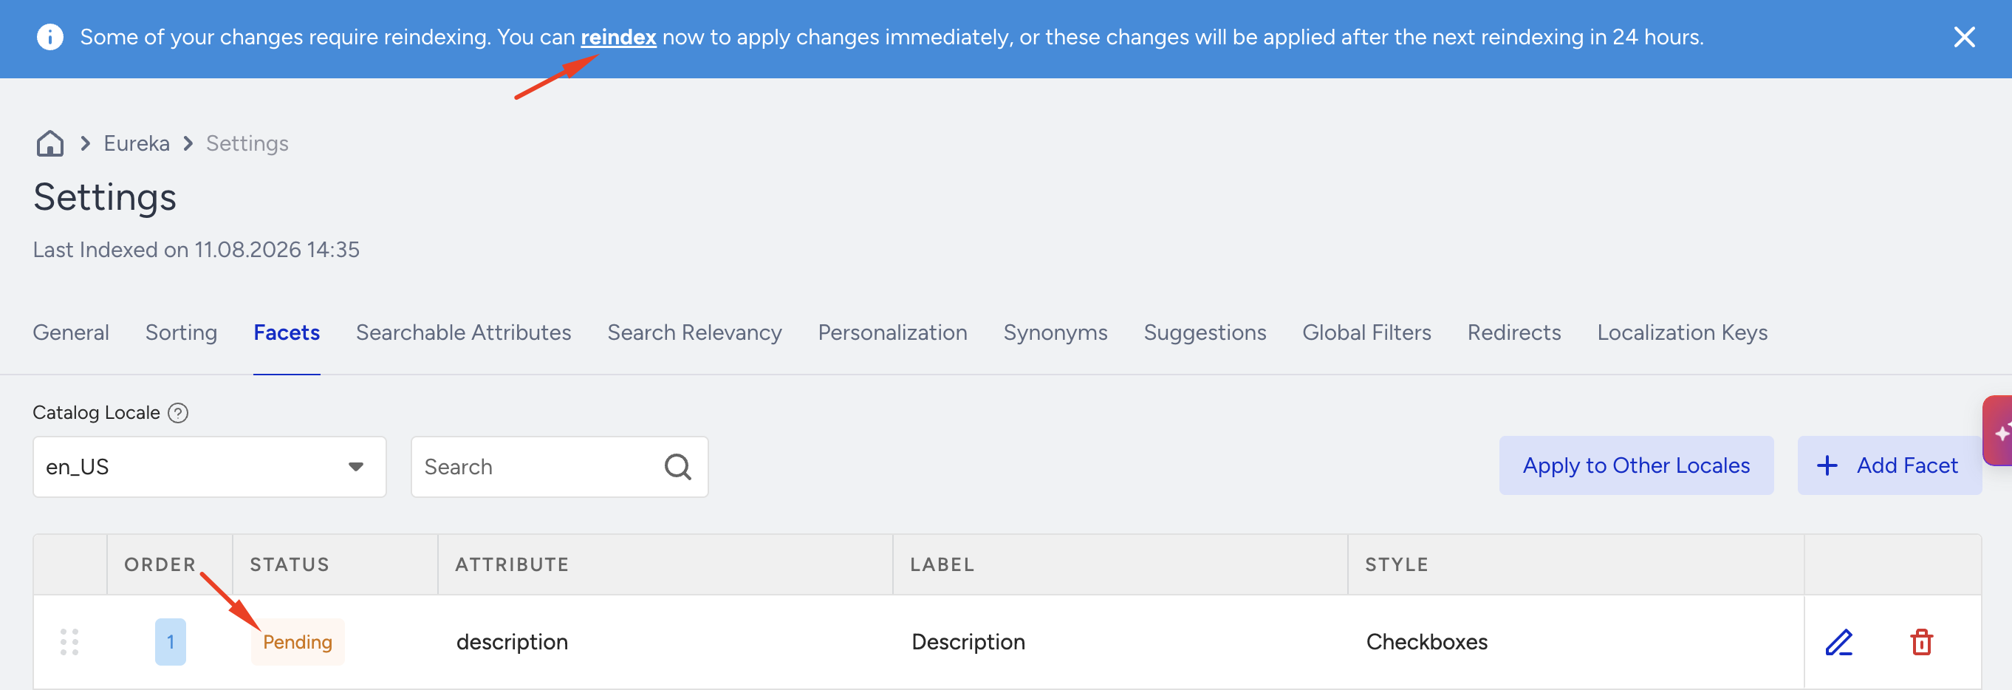This screenshot has height=690, width=2012.
Task: Open the Synonyms tab
Action: coord(1055,333)
